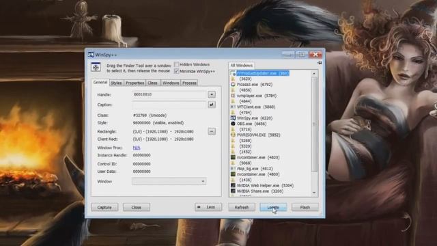437x246 pixels.
Task: Click the Less button to collapse
Action: pyautogui.click(x=208, y=207)
